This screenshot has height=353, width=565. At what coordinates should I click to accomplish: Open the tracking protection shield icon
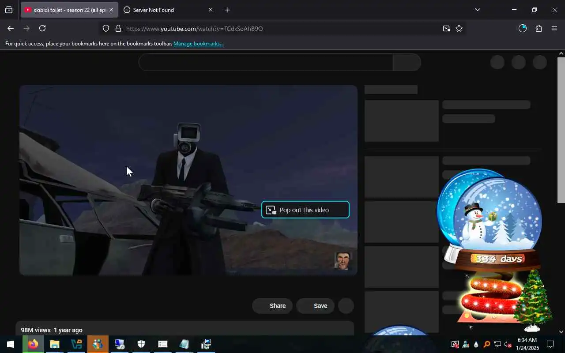106,28
